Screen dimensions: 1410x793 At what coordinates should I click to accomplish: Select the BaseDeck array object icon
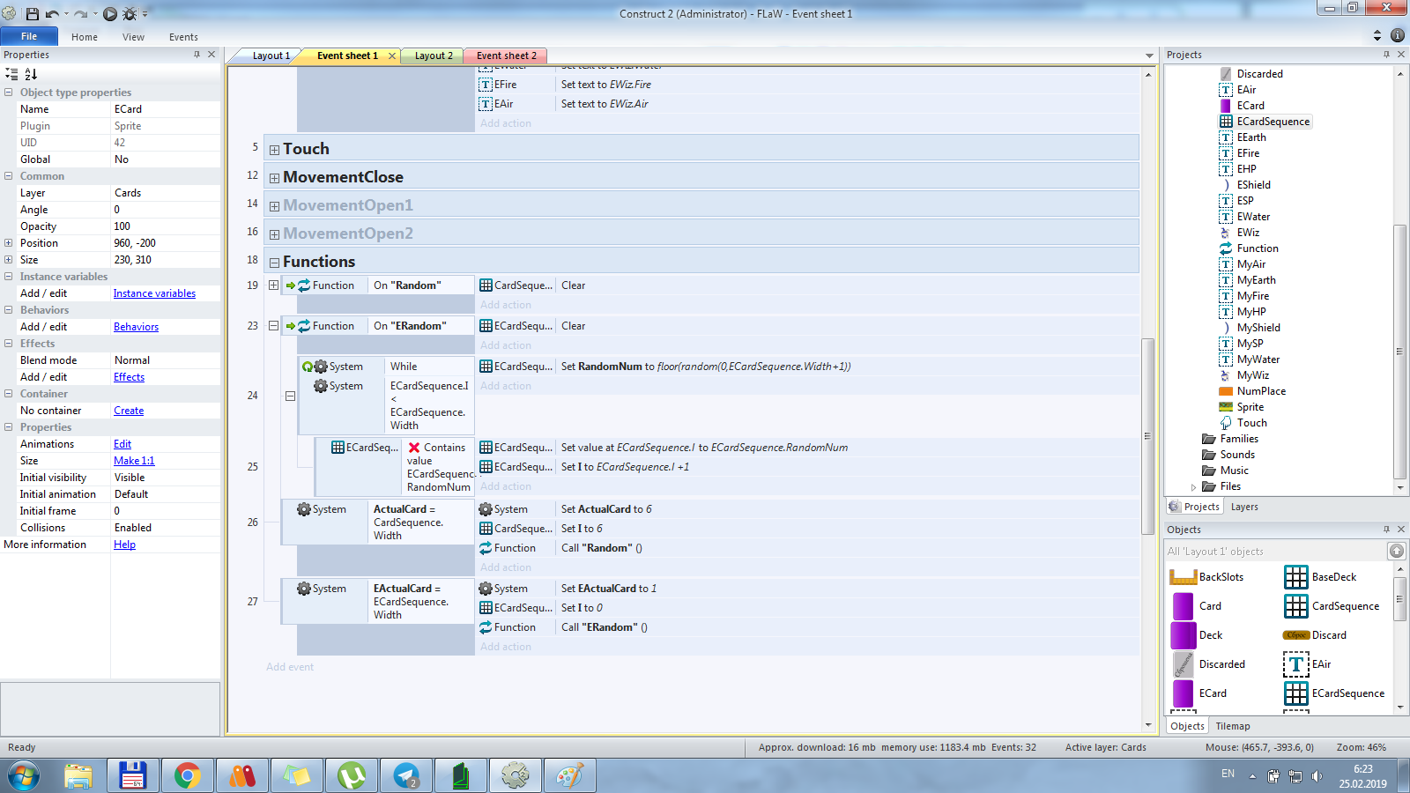coord(1295,577)
